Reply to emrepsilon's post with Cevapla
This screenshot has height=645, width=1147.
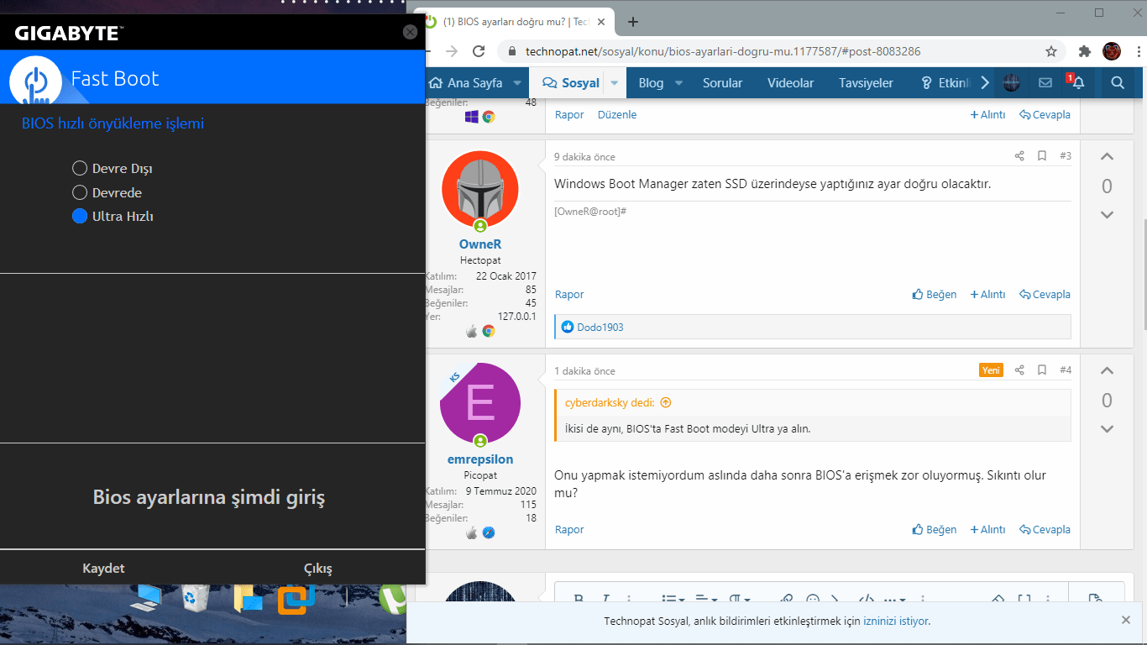click(1045, 530)
